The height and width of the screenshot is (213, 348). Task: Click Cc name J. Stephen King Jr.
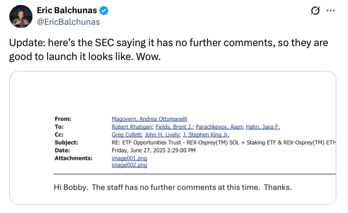point(206,135)
